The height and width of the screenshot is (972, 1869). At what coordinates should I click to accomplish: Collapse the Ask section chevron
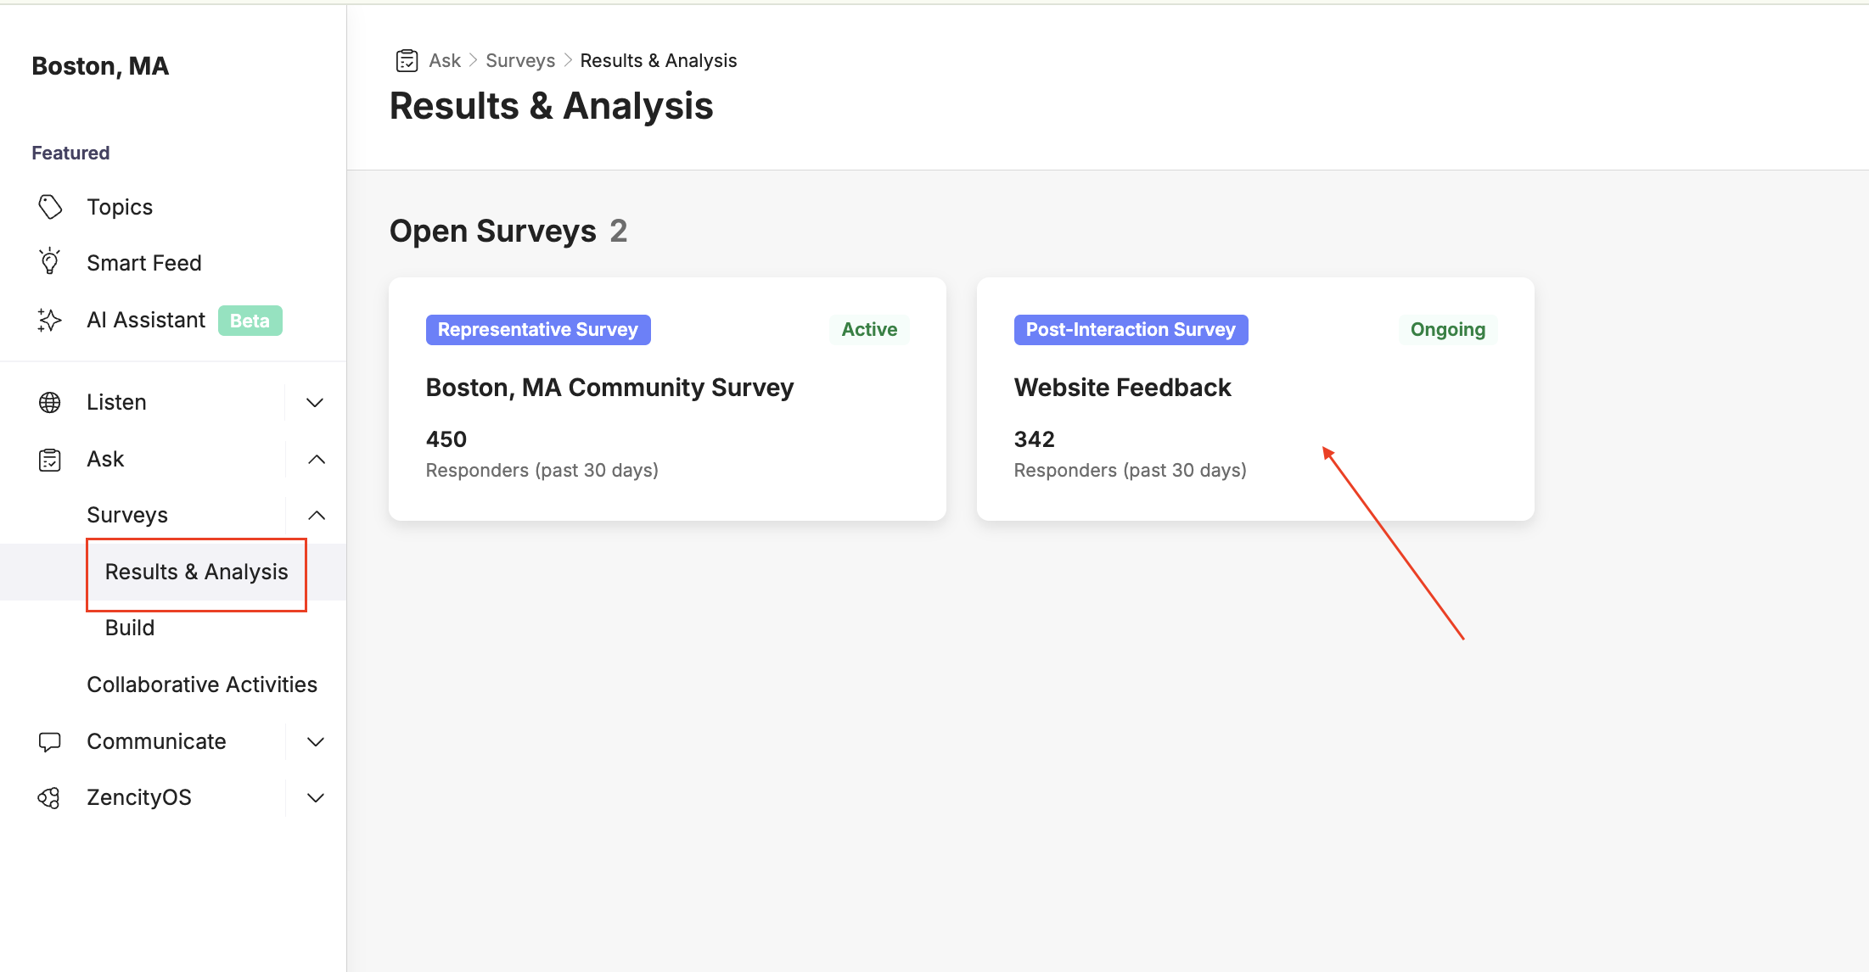(316, 459)
